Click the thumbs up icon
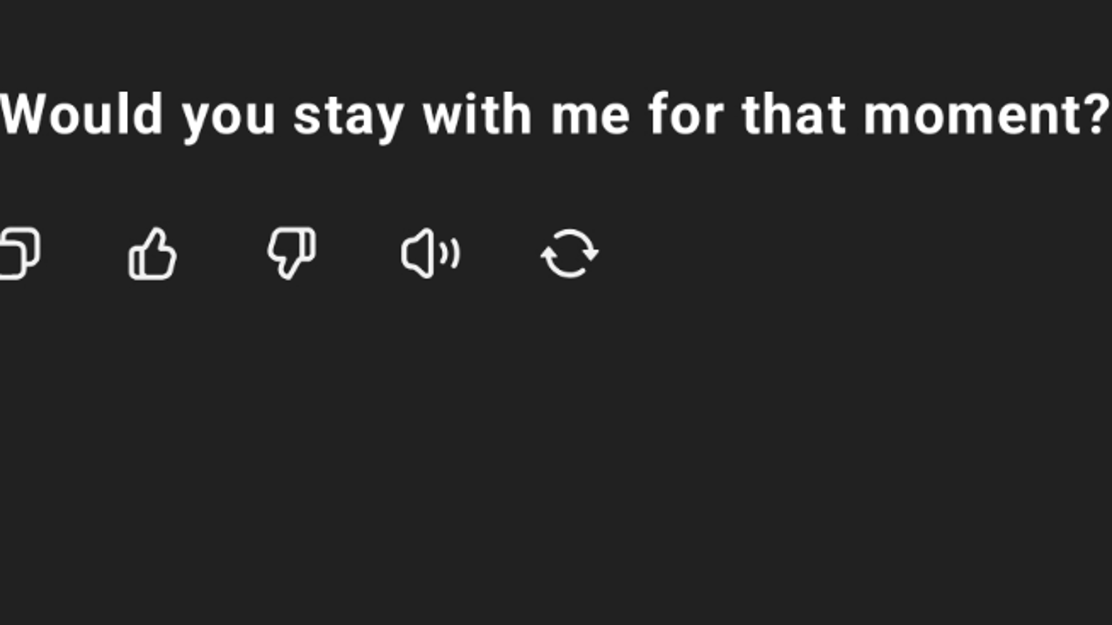This screenshot has height=625, width=1112. 152,254
